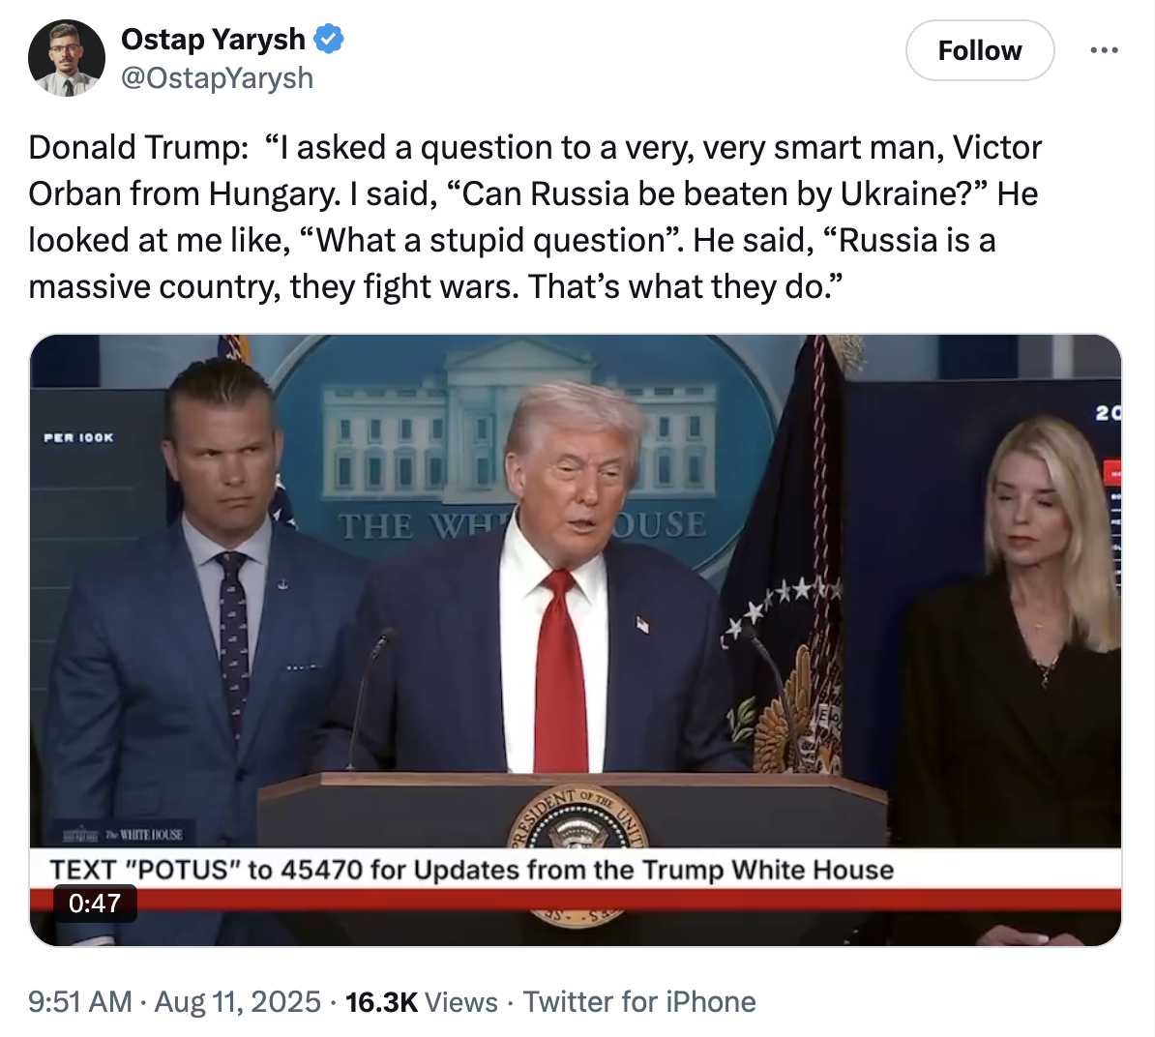Open Ostap Yarysh's profile avatar
Image resolution: width=1155 pixels, height=1037 pixels.
point(66,59)
